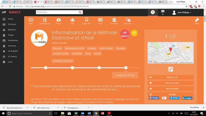Open the Discussion chat icon
Viewport: 206px width, 116px height.
pyautogui.click(x=128, y=20)
